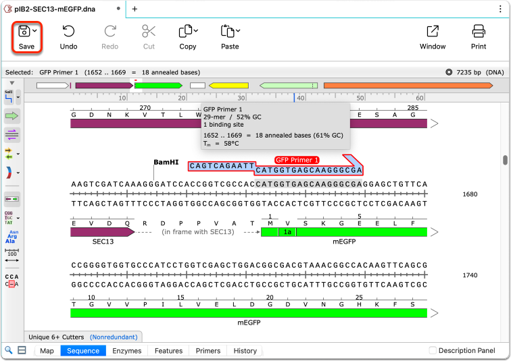This screenshot has height=361, width=511.
Task: Click the row number 1740
Action: [x=470, y=275]
